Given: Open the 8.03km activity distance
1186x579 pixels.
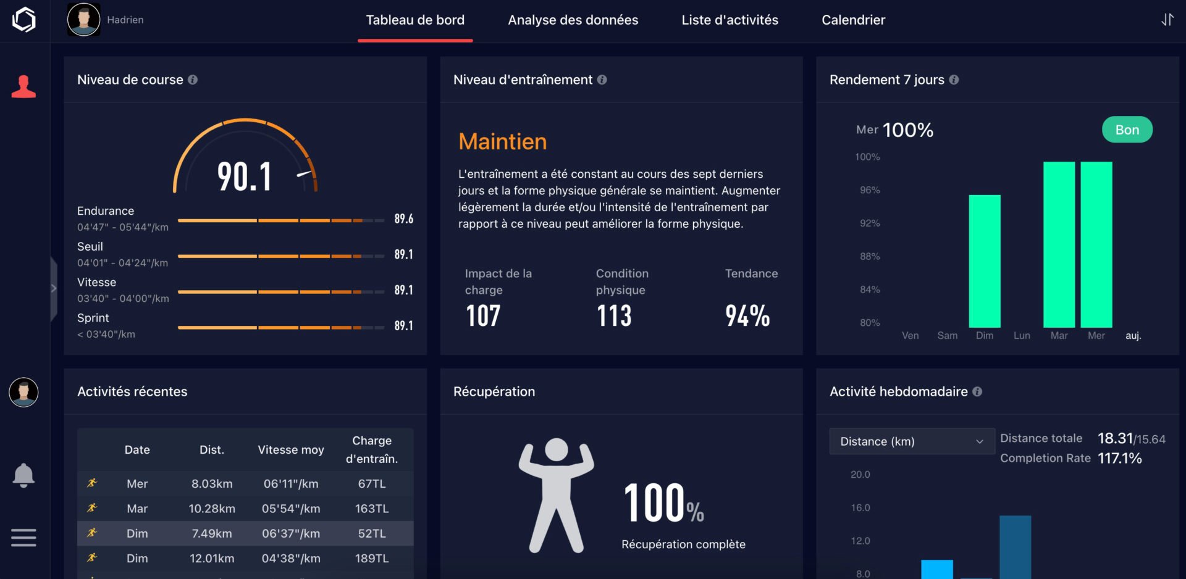Looking at the screenshot, I should [212, 484].
